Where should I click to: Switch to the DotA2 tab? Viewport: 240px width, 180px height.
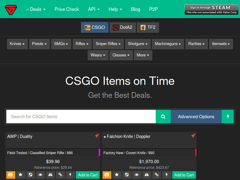(123, 27)
